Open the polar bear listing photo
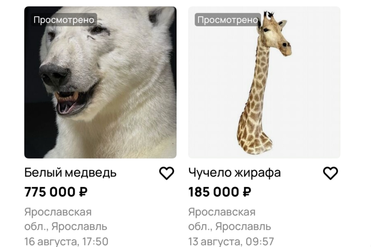 [x=100, y=82]
